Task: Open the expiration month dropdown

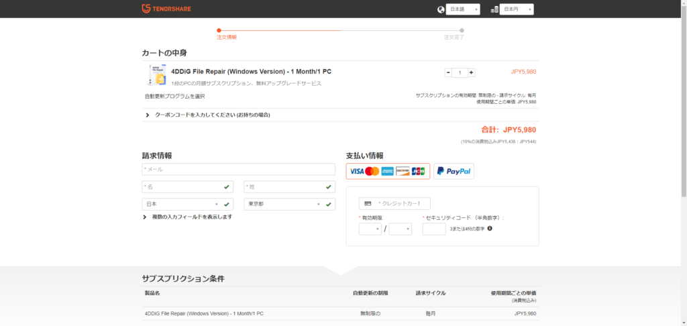Action: (370, 229)
